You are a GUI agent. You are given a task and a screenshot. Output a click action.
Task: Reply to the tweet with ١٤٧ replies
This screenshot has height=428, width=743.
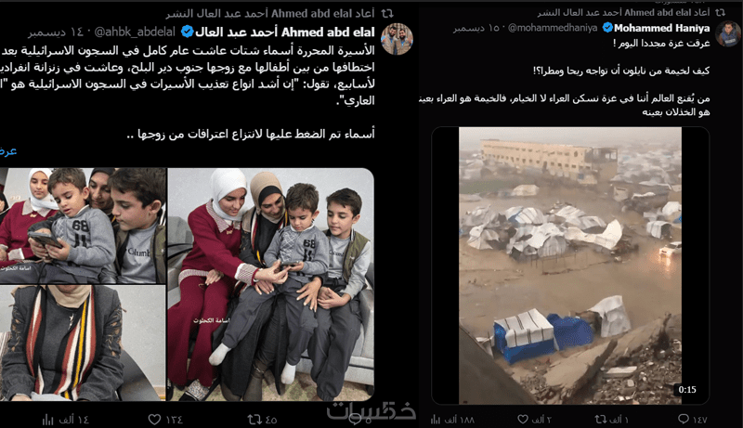tap(684, 419)
